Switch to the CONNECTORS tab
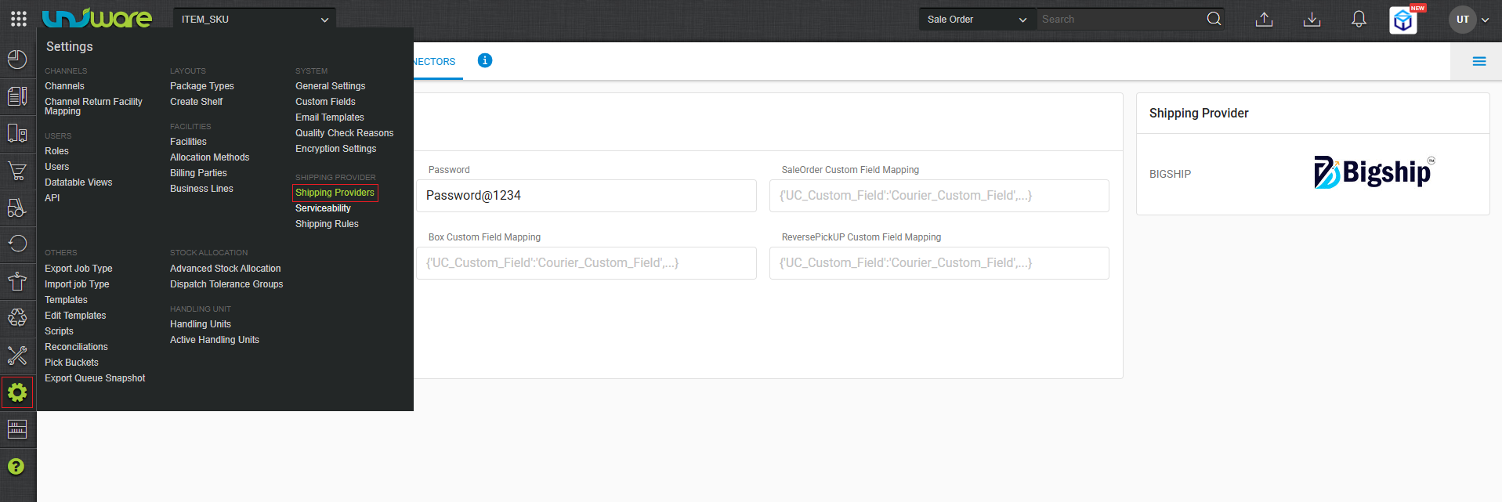 [435, 62]
